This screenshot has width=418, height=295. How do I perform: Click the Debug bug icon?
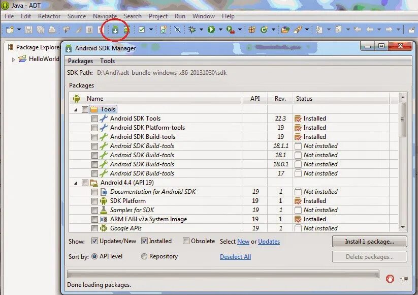click(x=192, y=29)
